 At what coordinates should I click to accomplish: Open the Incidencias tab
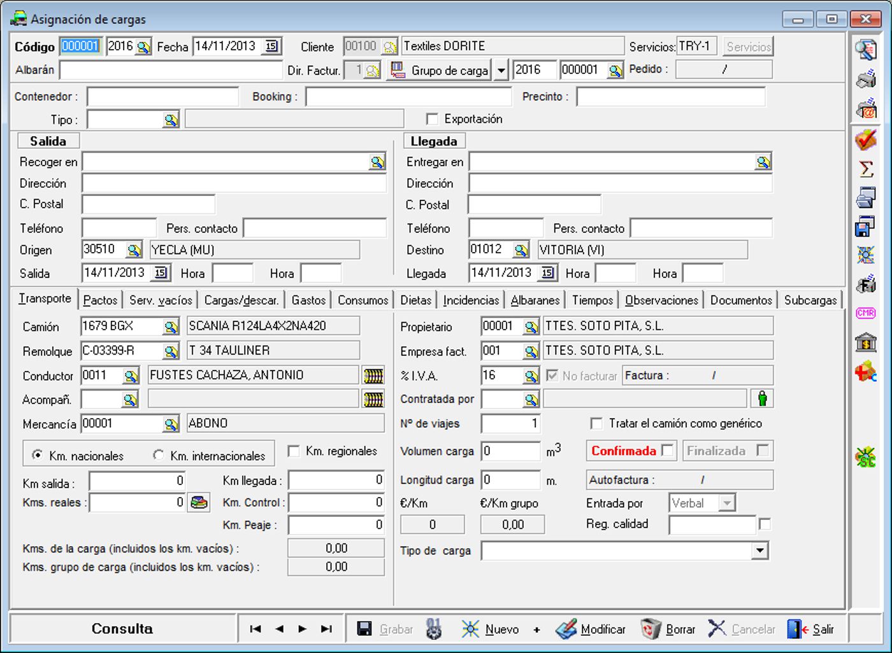point(471,300)
